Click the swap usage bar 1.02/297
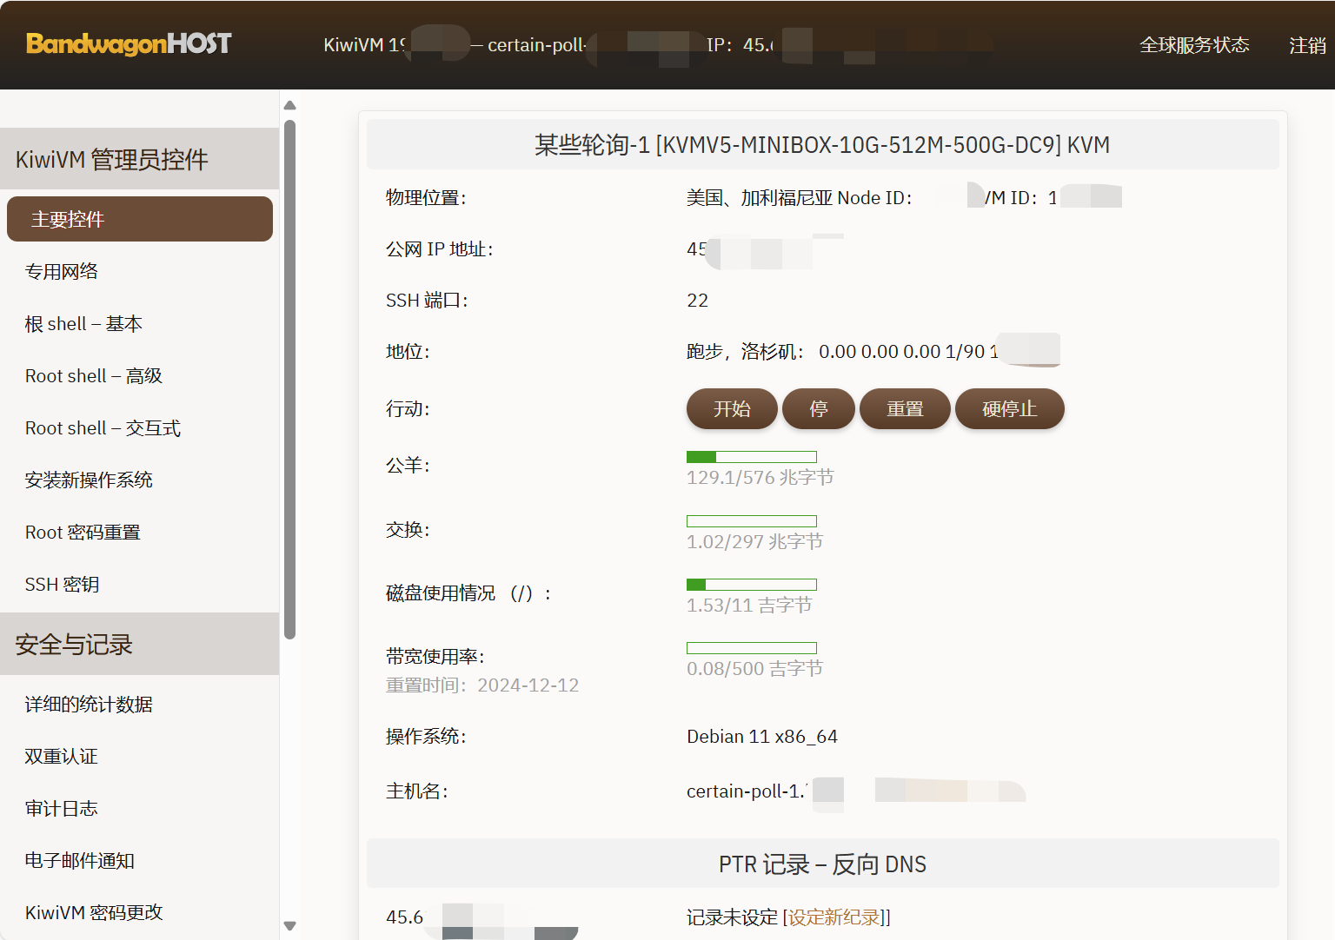The image size is (1335, 940). coord(752,521)
